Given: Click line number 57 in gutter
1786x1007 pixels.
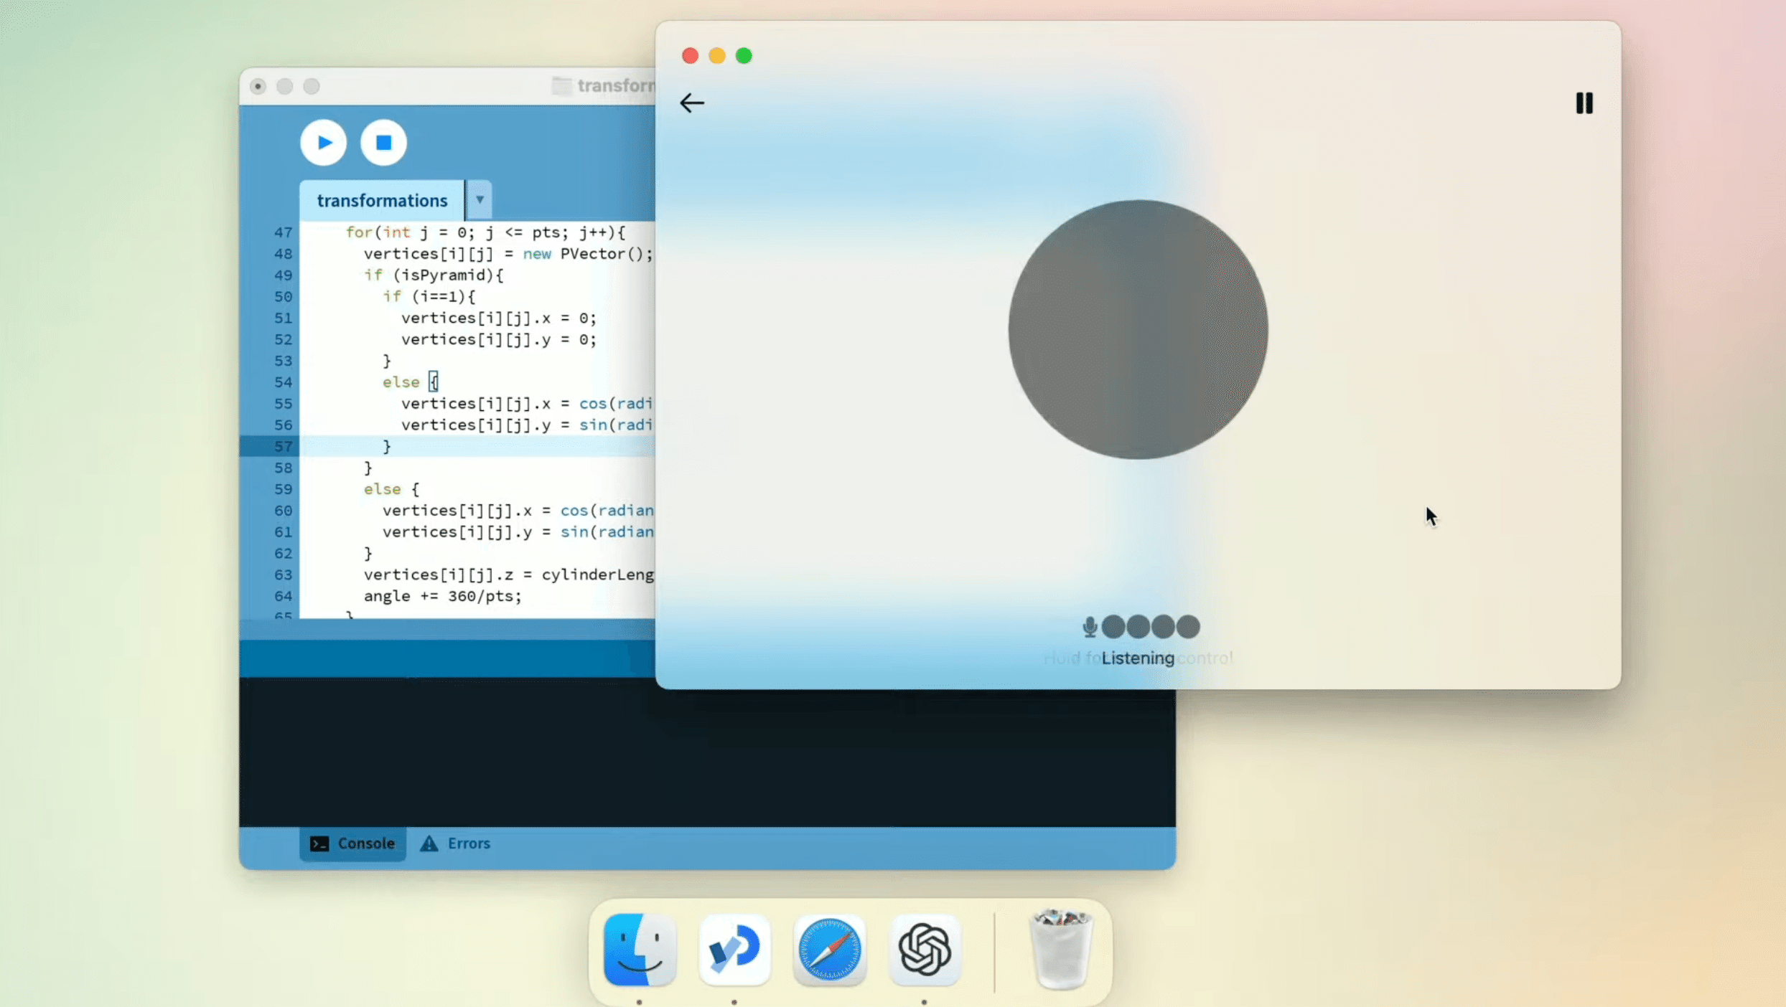Looking at the screenshot, I should [283, 446].
